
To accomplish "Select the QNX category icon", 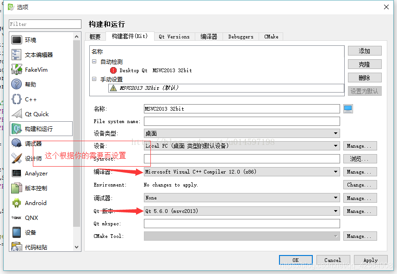I will tap(17, 218).
